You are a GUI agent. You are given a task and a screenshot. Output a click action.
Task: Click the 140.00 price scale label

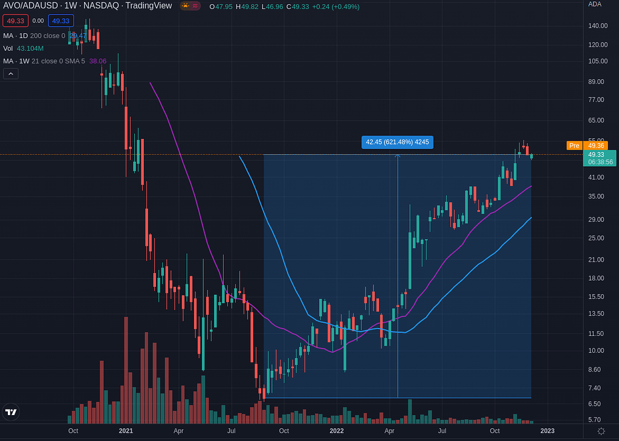coord(597,26)
